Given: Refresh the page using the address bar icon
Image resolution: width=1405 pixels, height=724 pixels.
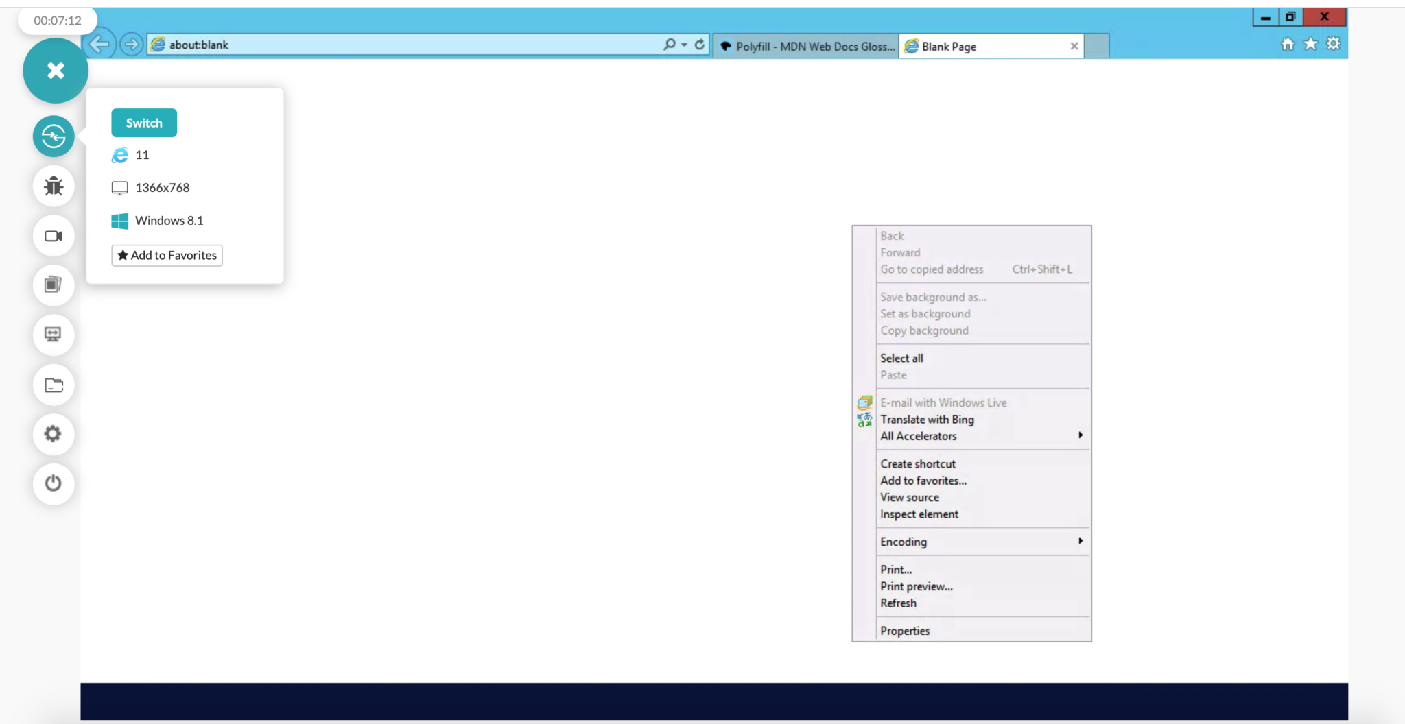Looking at the screenshot, I should [x=699, y=43].
